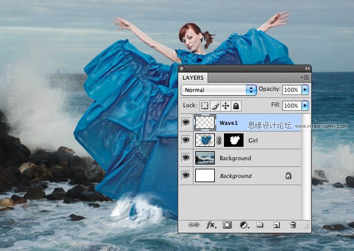Screen dimensions: 354x251
Task: Collapse panel with double-arrow icon
Action: tap(307, 68)
